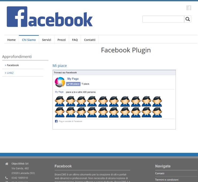Open the Home menu item
The image size is (198, 182).
point(12,40)
